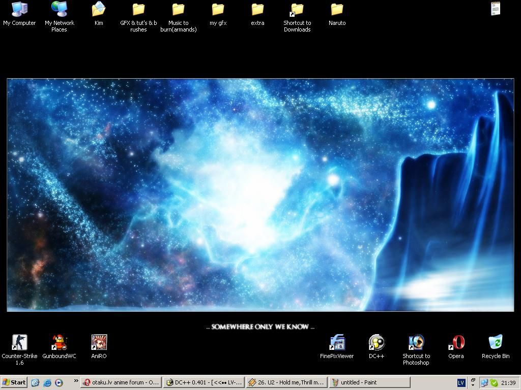This screenshot has width=521, height=390.
Task: Select the Shortcut to Photoshop icon
Action: point(416,350)
